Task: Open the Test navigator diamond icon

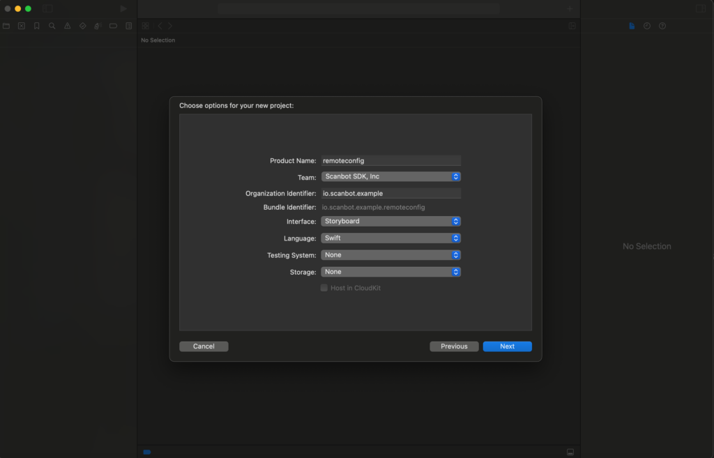Action: [82, 25]
